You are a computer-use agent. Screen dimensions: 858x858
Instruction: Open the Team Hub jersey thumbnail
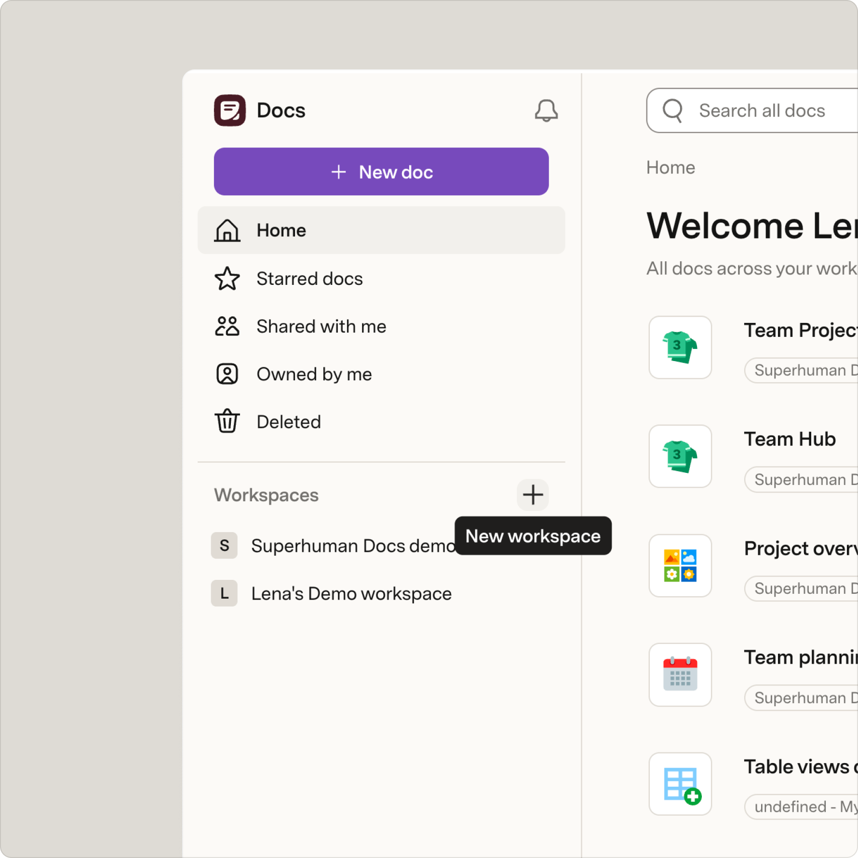[680, 456]
